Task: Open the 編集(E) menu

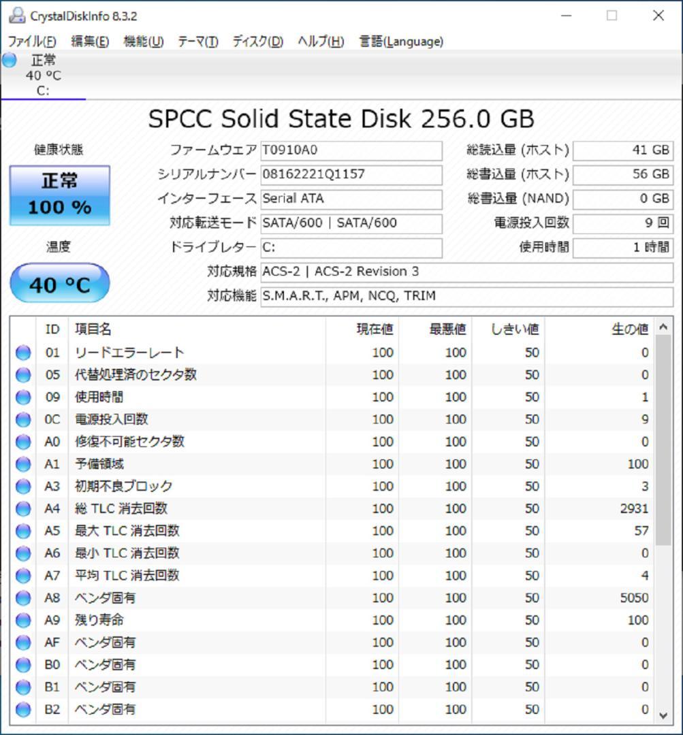Action: [90, 42]
